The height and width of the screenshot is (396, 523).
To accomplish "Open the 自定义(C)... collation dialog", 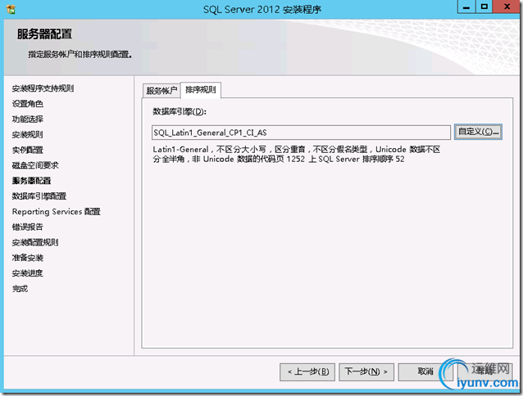I will [x=478, y=132].
